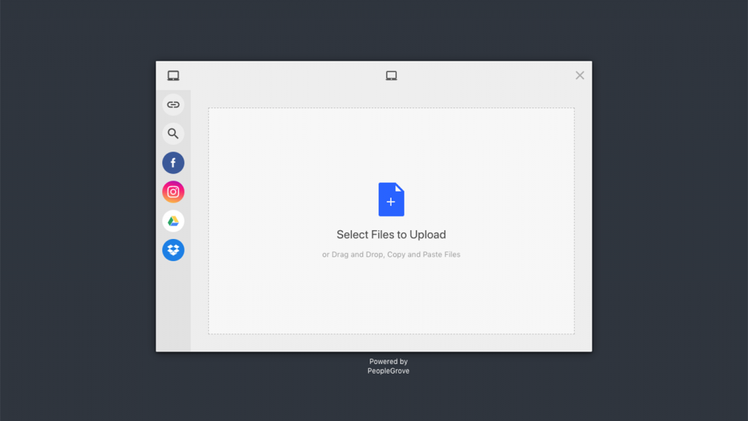This screenshot has height=421, width=748.
Task: Click the device icon in header center
Action: click(392, 76)
